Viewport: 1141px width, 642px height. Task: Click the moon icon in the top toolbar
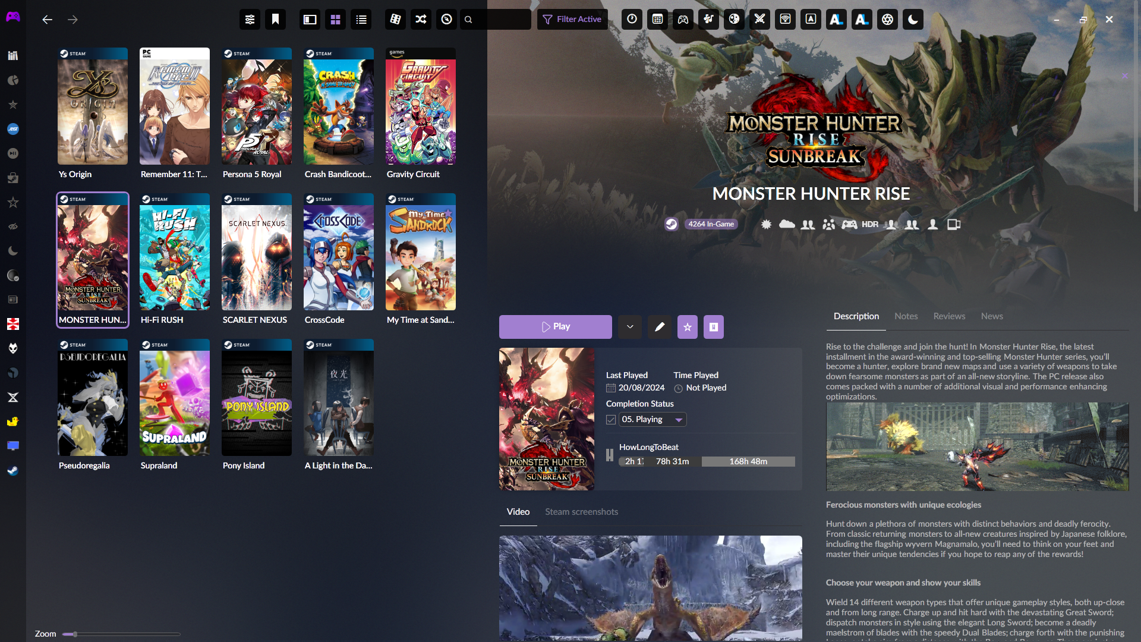click(x=913, y=20)
